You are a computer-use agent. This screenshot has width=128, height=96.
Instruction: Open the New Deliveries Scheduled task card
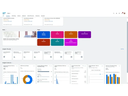click(33, 22)
